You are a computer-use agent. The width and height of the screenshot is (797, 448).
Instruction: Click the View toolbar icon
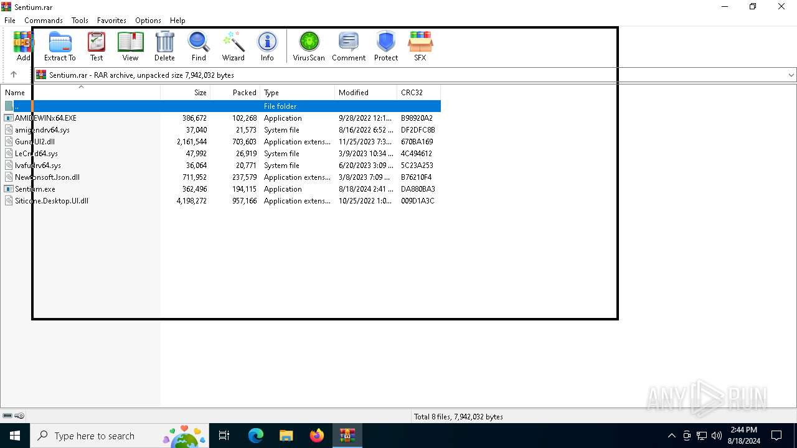click(x=130, y=46)
